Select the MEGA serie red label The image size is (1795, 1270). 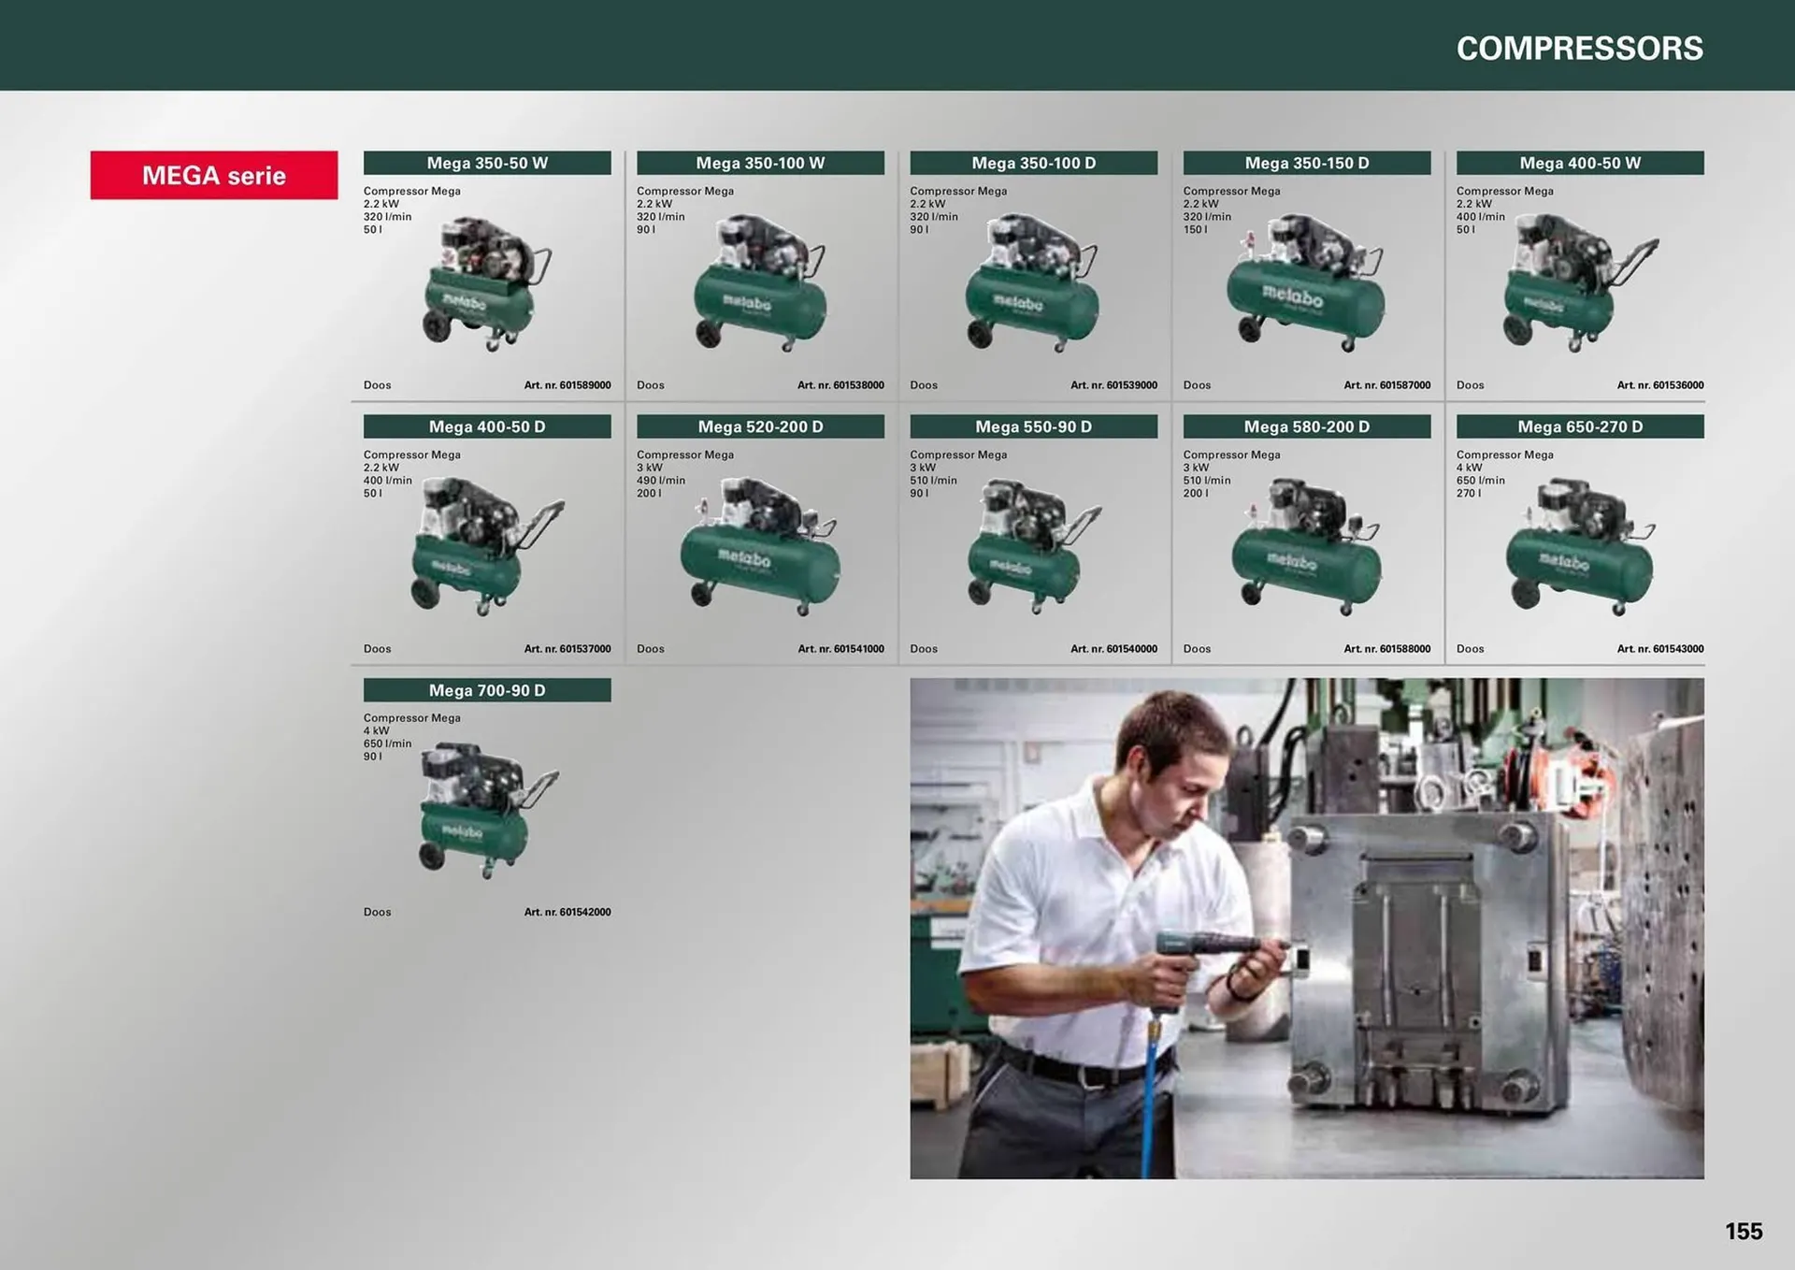(x=213, y=175)
